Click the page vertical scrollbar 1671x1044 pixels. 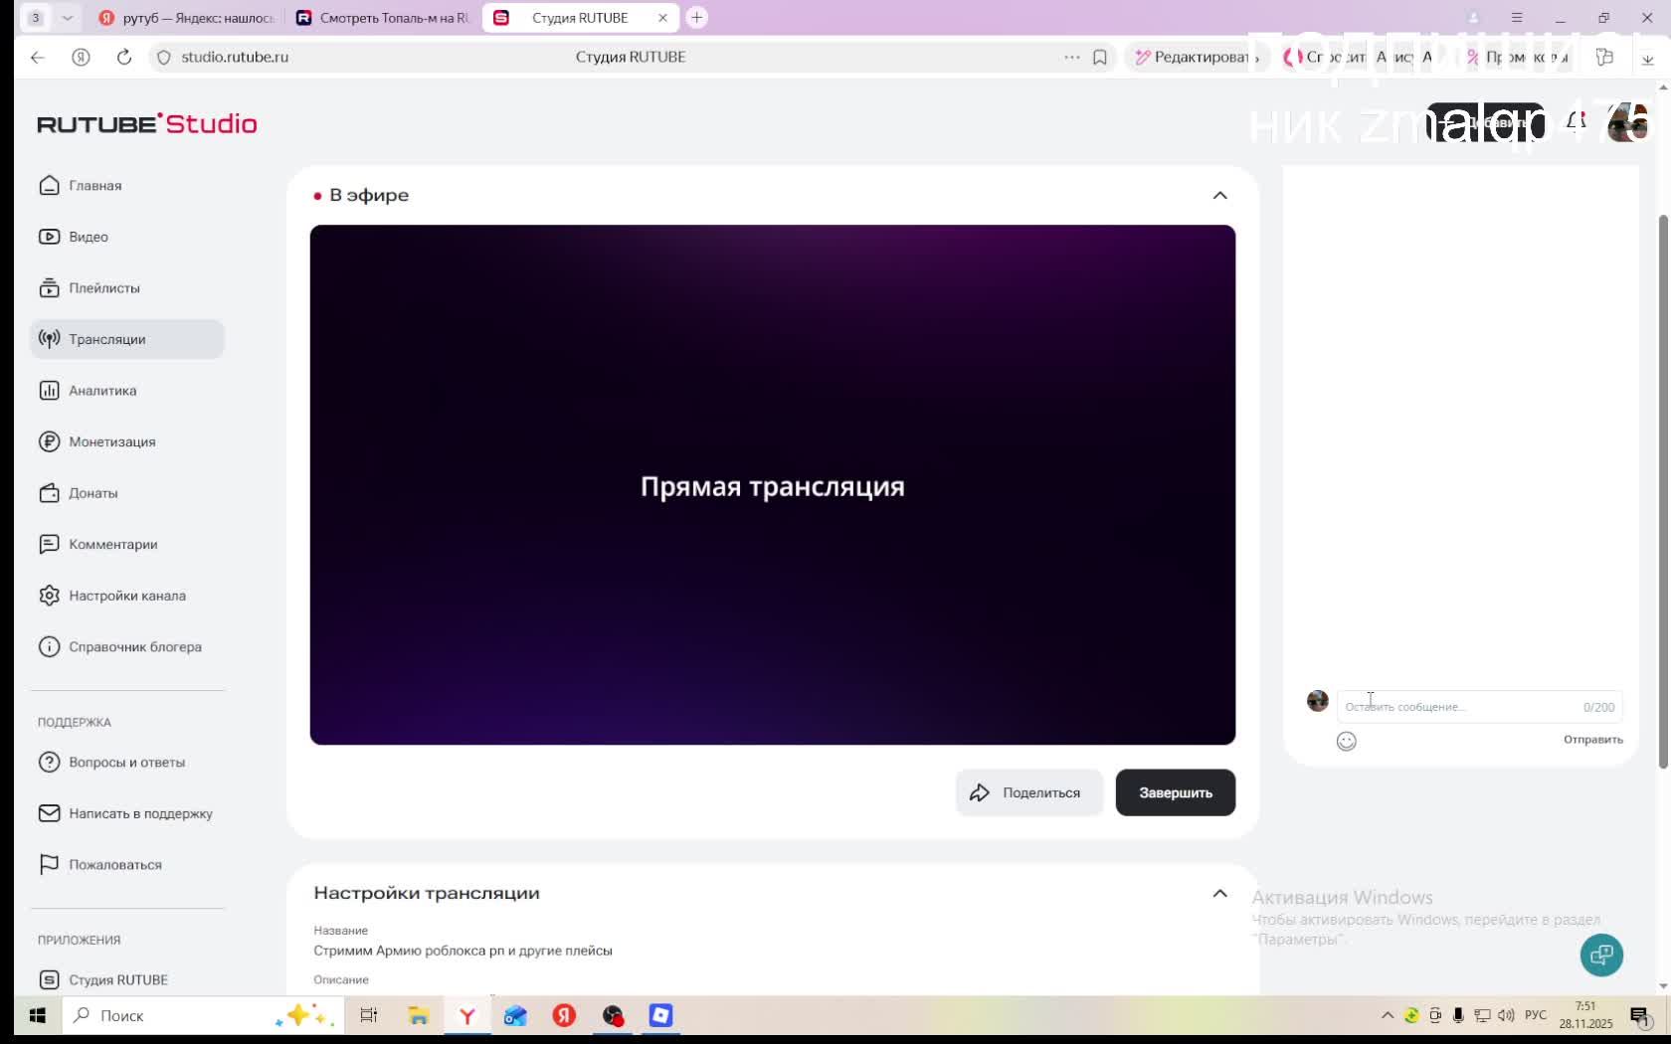coord(1662,492)
